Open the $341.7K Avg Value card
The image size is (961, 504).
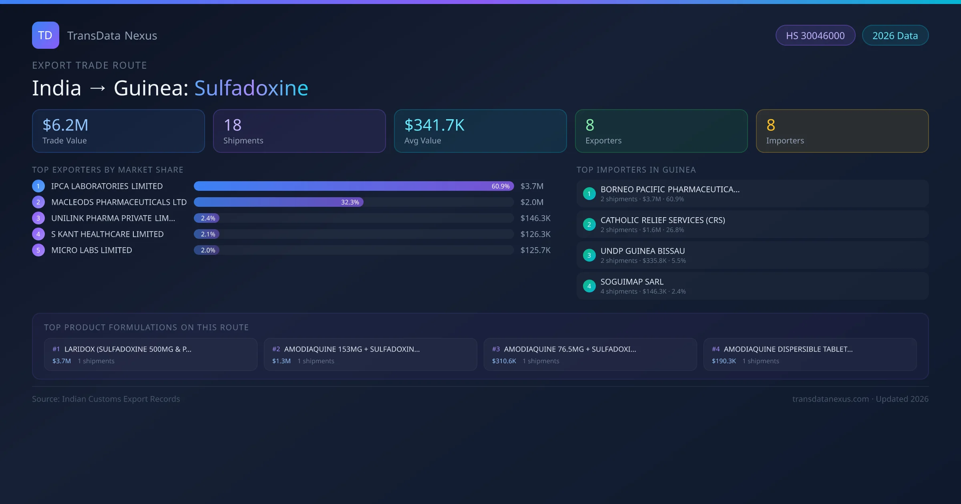coord(480,131)
